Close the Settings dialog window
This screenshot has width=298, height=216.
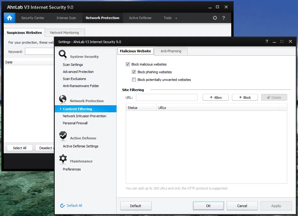tap(290, 42)
